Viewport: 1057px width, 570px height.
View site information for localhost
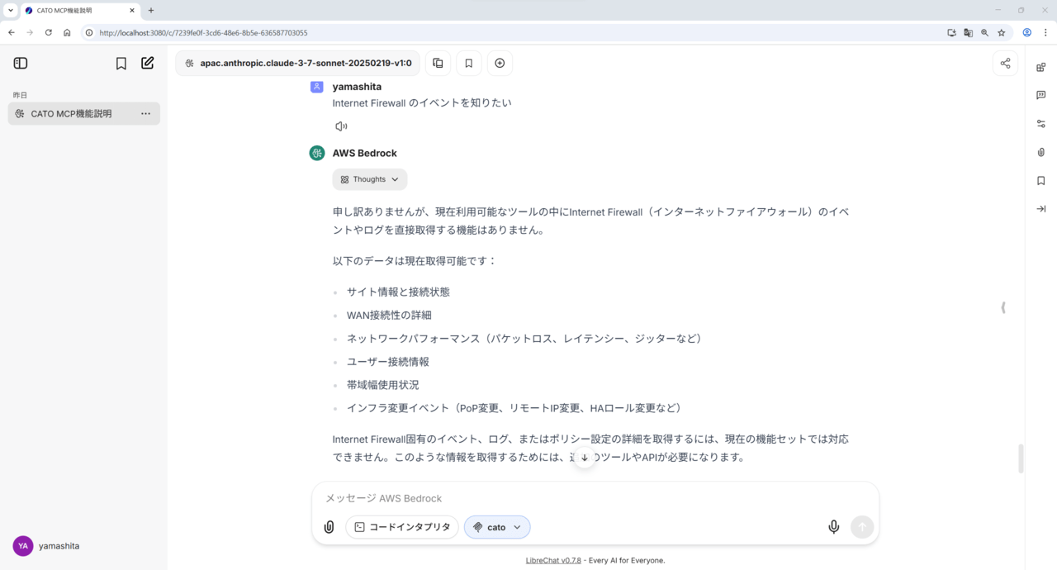pos(89,33)
